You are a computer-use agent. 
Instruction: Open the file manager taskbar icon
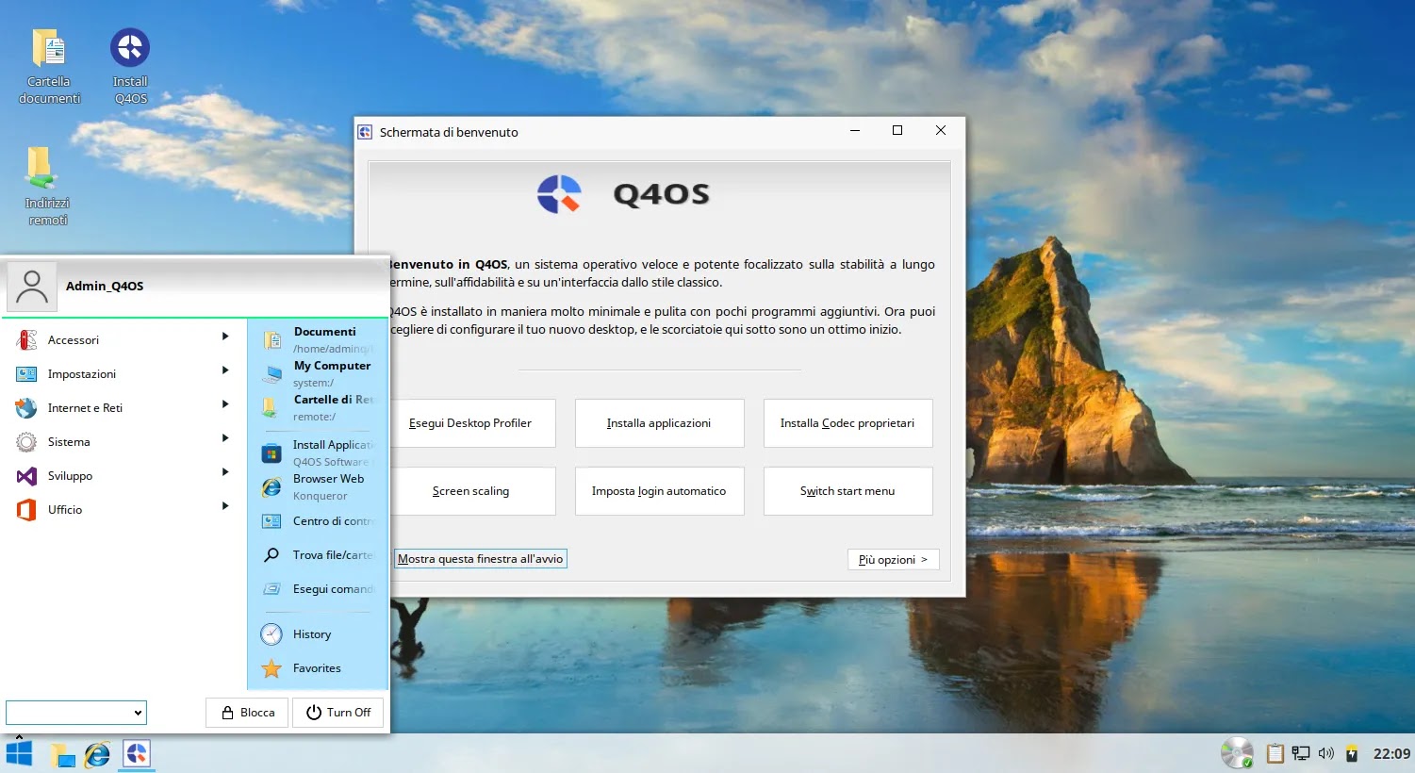[62, 754]
